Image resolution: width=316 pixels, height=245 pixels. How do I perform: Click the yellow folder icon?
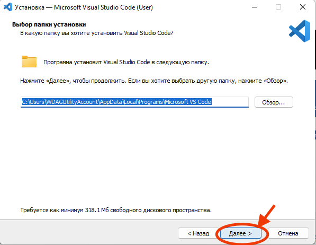pos(29,62)
